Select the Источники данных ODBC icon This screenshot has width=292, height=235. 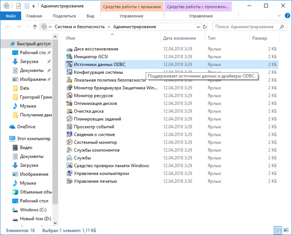coord(69,64)
